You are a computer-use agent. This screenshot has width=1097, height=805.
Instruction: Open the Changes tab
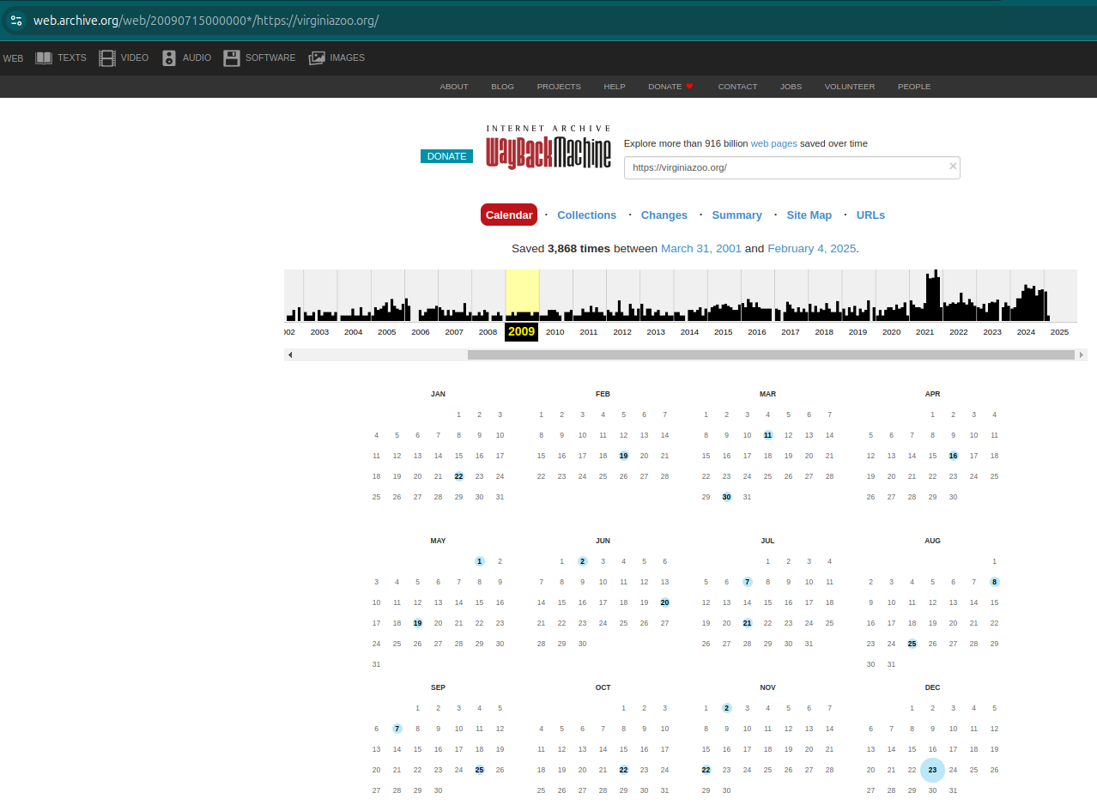[x=664, y=215]
